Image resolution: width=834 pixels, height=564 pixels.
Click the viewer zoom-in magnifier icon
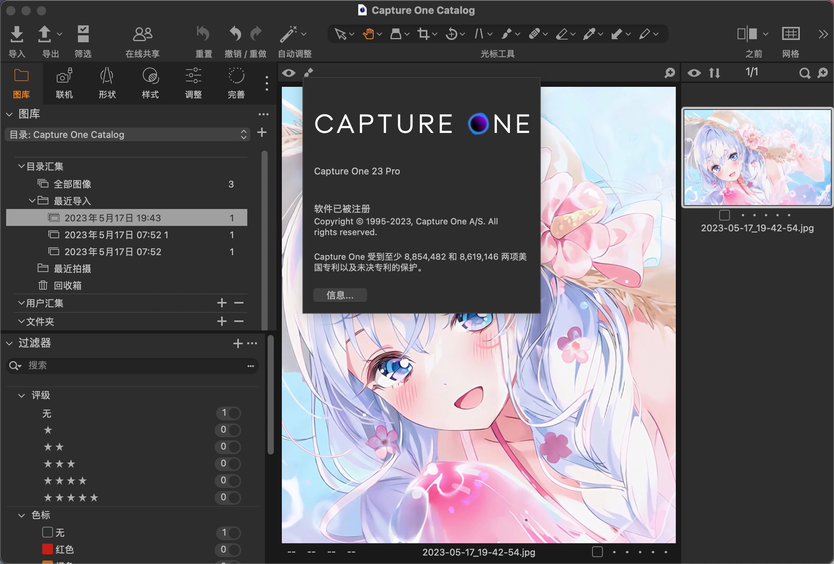(670, 73)
